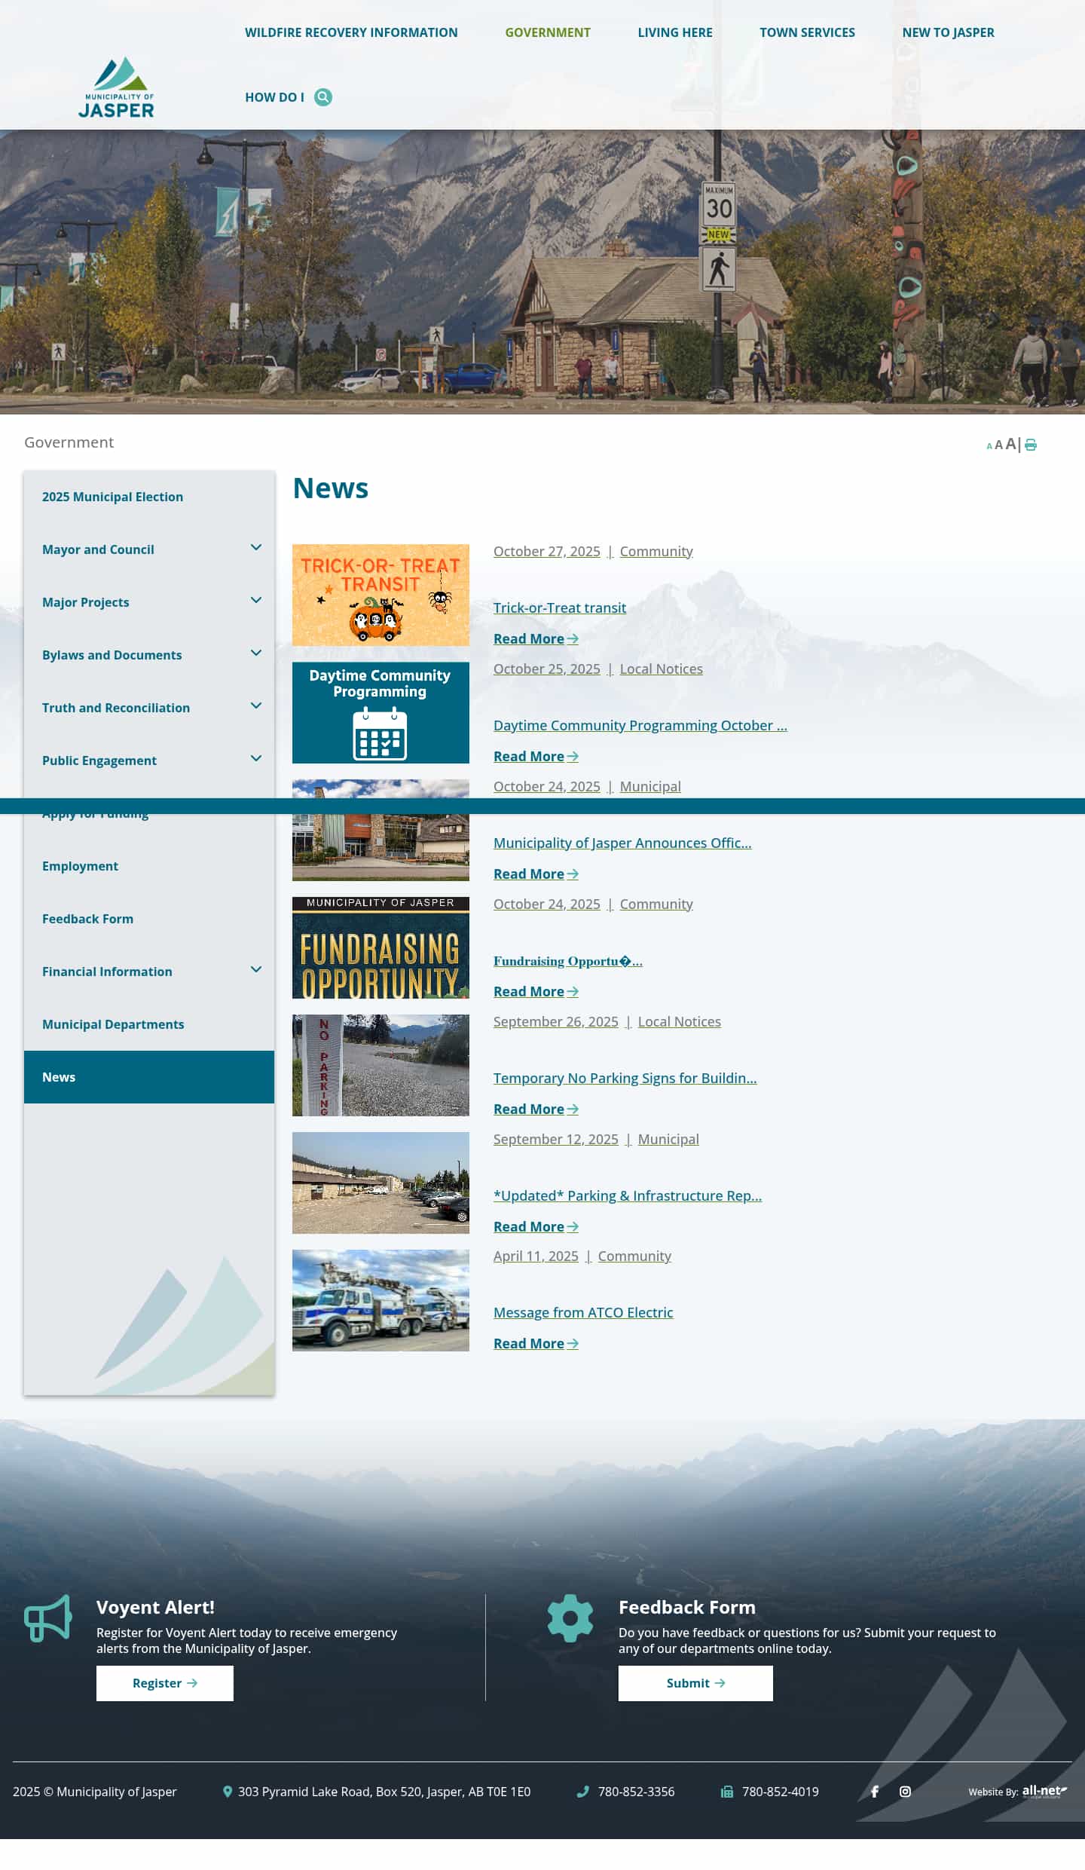Screen dimensions: 1085x1870
Task: Read More on Fundraising Opportunity
Action: pos(536,991)
